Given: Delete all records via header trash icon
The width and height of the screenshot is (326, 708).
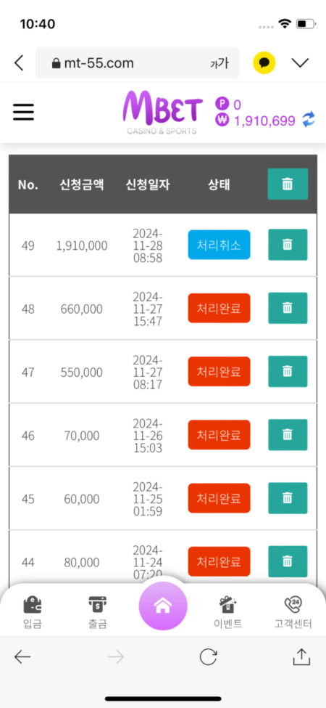Looking at the screenshot, I should click(288, 184).
